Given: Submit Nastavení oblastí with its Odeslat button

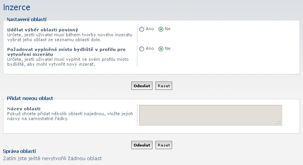Looking at the screenshot, I should 142,86.
